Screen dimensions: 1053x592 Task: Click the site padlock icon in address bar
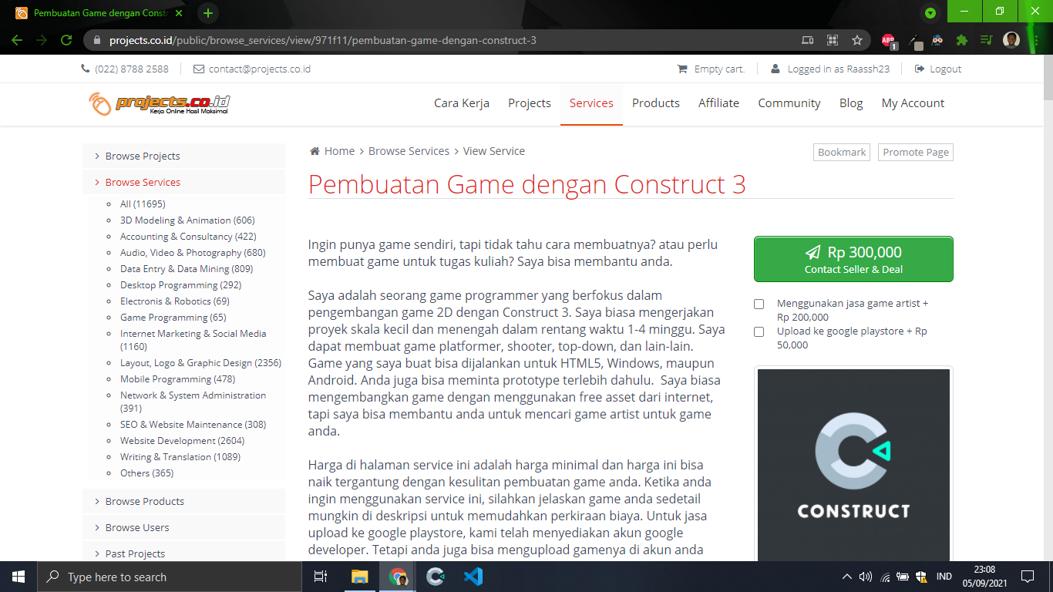click(x=97, y=40)
